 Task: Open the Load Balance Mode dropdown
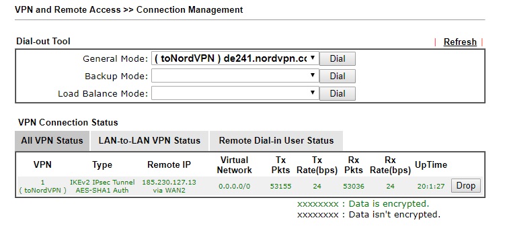click(235, 93)
